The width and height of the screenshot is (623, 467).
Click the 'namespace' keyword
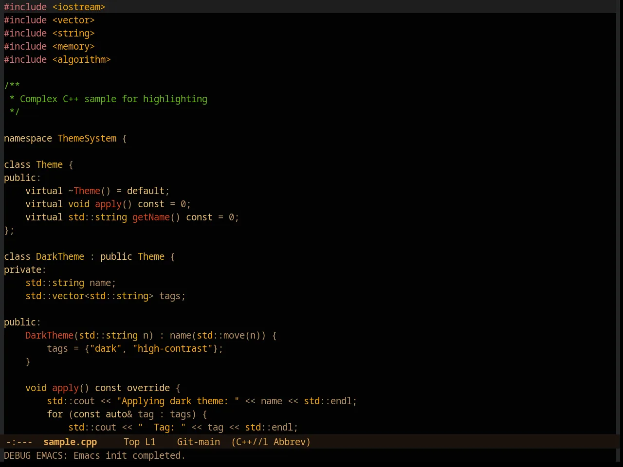coord(28,138)
